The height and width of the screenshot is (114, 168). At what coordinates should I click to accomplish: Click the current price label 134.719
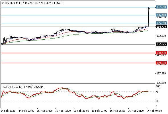coord(161,27)
